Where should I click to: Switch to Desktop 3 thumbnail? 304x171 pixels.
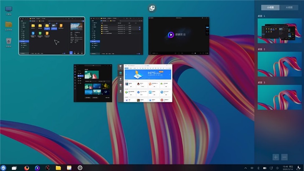coord(279,97)
